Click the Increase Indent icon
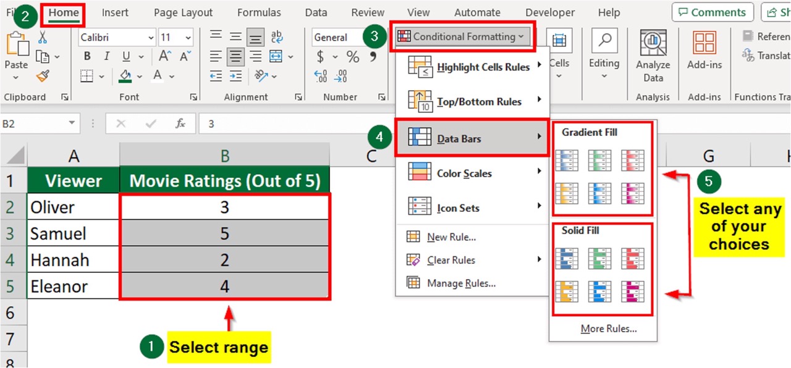The height and width of the screenshot is (368, 791). [234, 77]
